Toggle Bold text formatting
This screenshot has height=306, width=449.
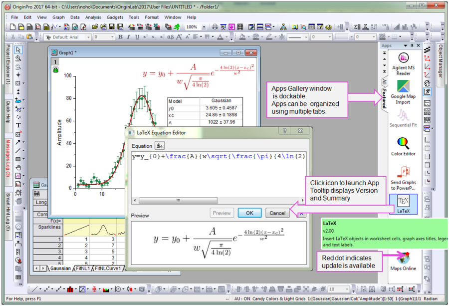pos(120,37)
